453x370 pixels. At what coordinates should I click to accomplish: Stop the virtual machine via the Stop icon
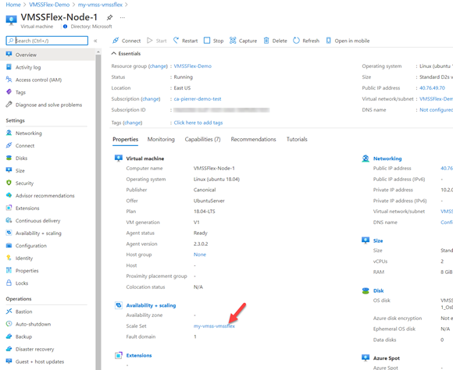pos(207,41)
